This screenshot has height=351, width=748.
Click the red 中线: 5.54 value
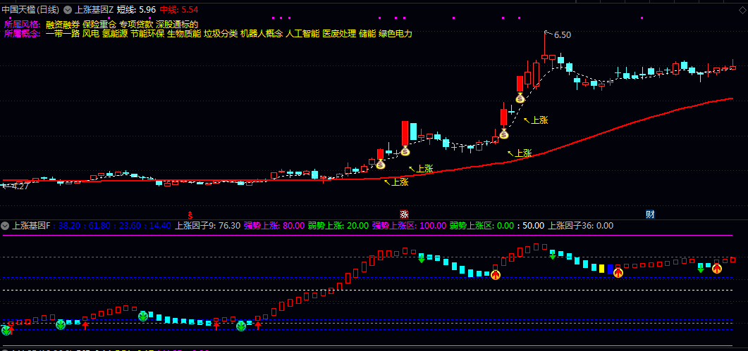tap(179, 10)
